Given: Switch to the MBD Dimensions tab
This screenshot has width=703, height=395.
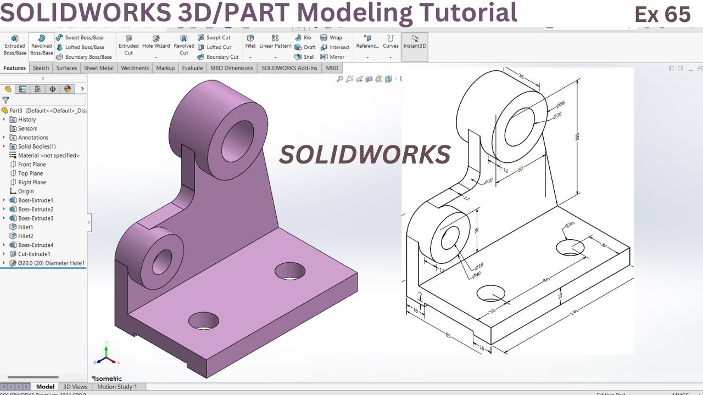Looking at the screenshot, I should pos(232,68).
